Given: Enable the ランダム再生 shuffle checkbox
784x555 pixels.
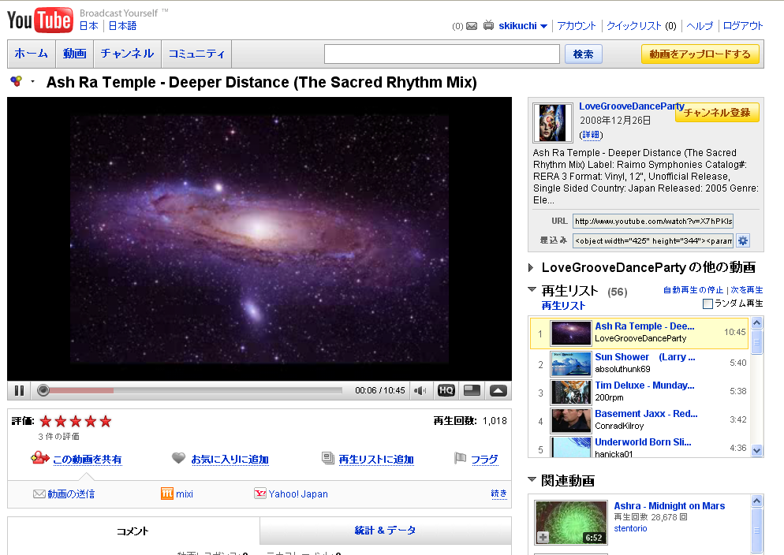Looking at the screenshot, I should coord(707,304).
